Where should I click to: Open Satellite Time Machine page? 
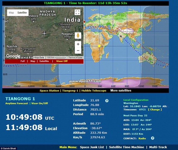point(126,147)
